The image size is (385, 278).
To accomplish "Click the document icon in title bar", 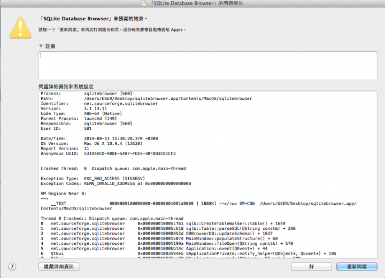I will coord(144,3).
